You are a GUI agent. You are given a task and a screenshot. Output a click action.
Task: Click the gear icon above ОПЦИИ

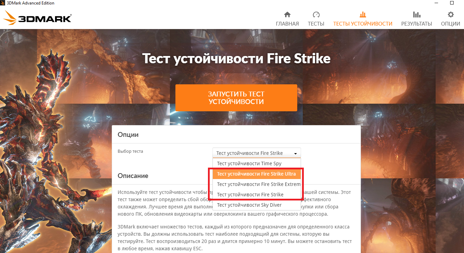[x=451, y=15]
